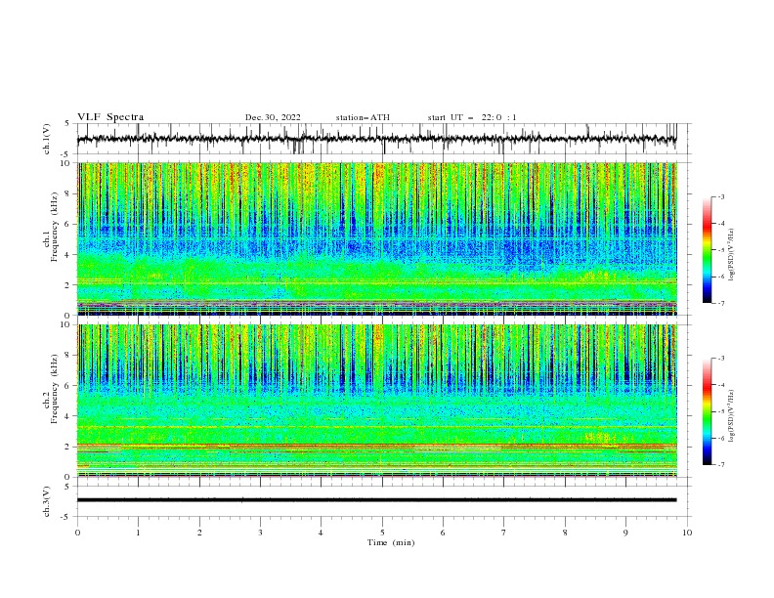Click the 'VLF Spectra' title text
The width and height of the screenshot is (774, 598).
[110, 117]
